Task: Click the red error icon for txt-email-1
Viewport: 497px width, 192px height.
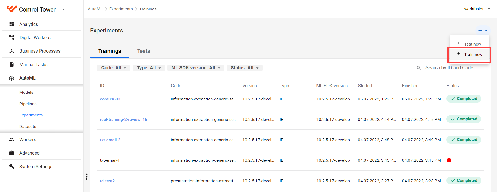Action: pos(449,160)
